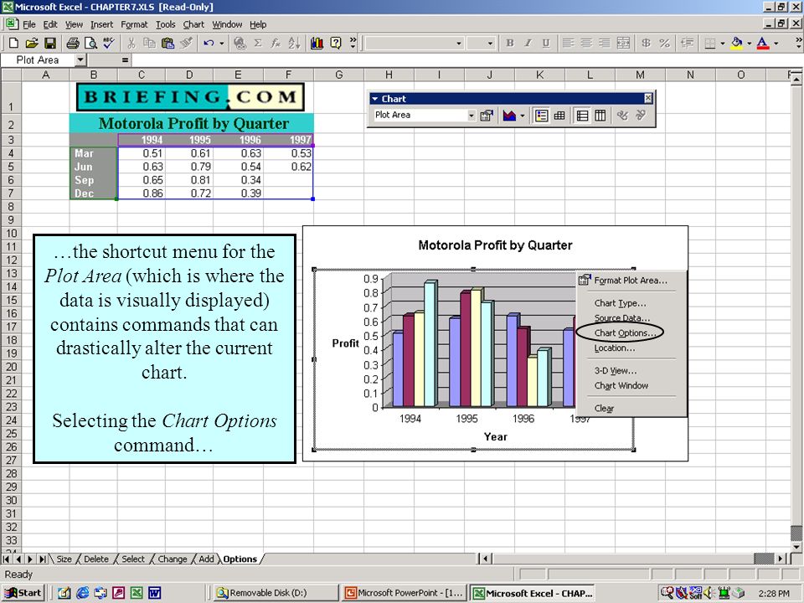Expand Chart Type dropdown arrow in Chart toolbar

522,116
